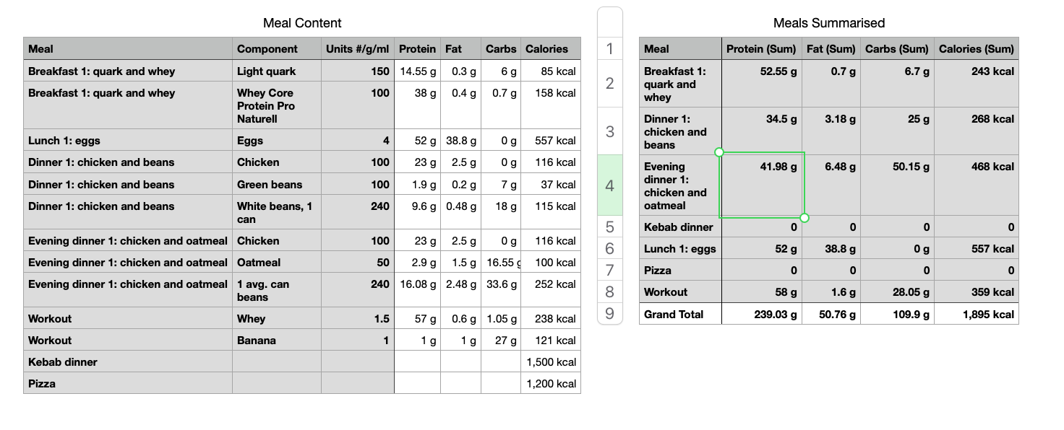Select the selected 41.98 g protein cell
The width and height of the screenshot is (1064, 430).
pyautogui.click(x=762, y=185)
